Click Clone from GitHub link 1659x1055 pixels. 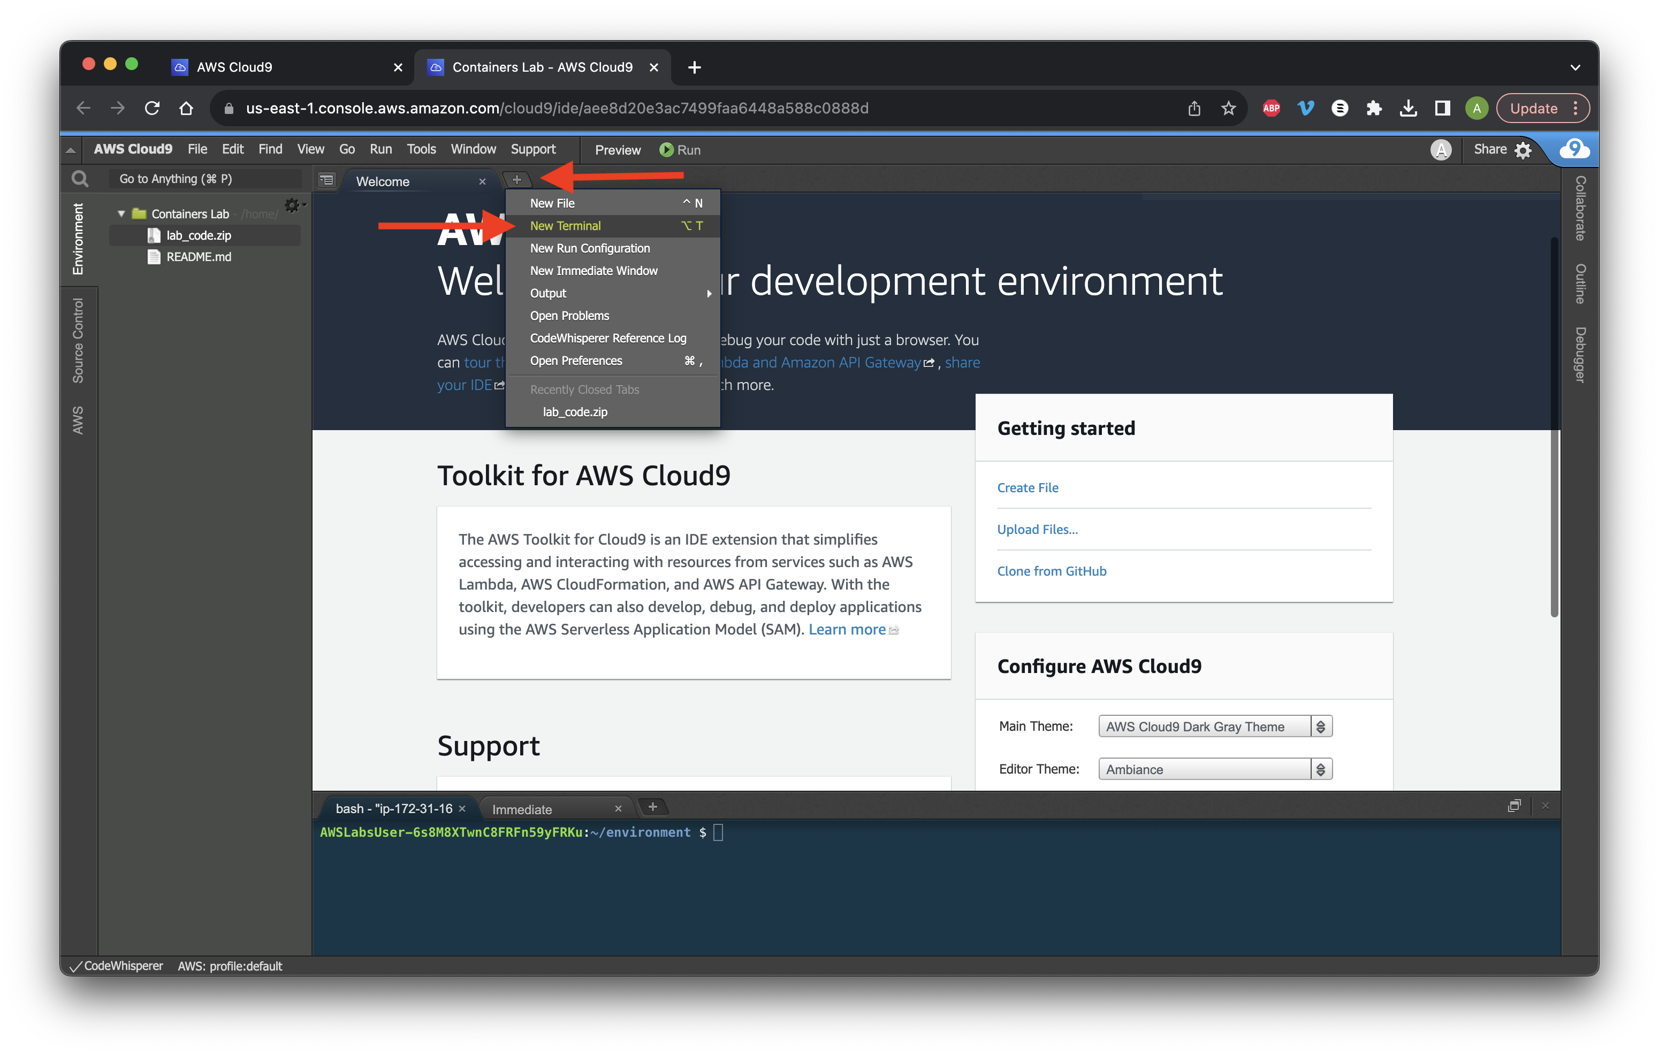pyautogui.click(x=1052, y=571)
